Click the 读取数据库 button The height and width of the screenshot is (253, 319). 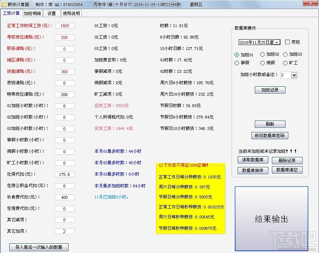(x=253, y=160)
